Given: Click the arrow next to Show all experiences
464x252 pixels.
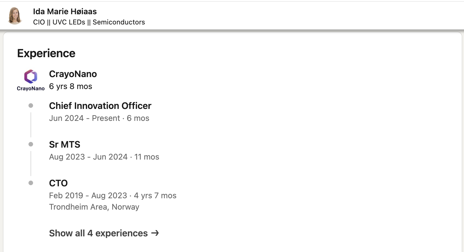Looking at the screenshot, I should (155, 233).
